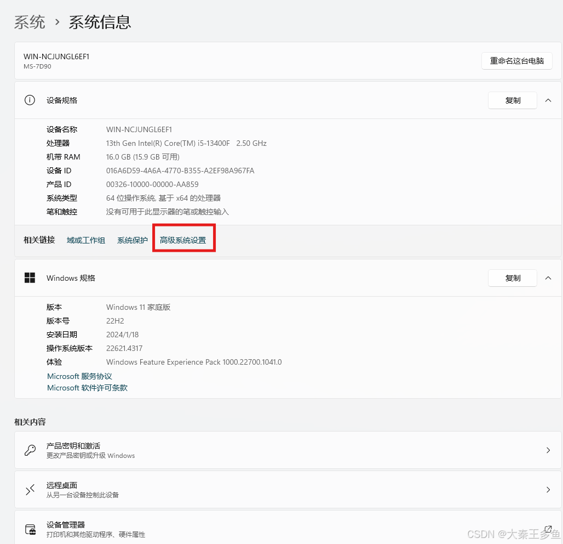The width and height of the screenshot is (563, 544).
Task: Copy device specs with 复制 button
Action: (513, 100)
